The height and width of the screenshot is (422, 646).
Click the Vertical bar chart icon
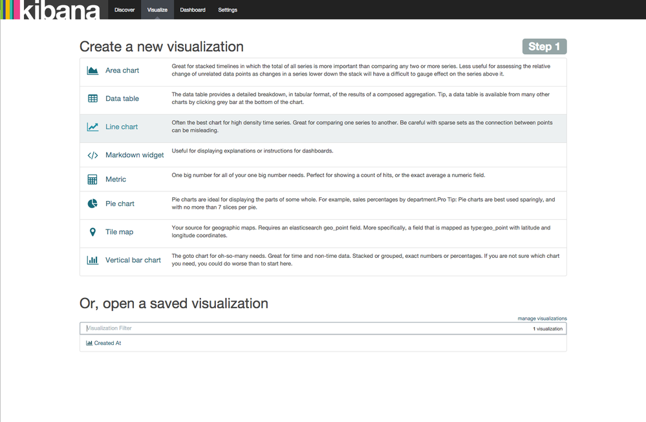[92, 260]
